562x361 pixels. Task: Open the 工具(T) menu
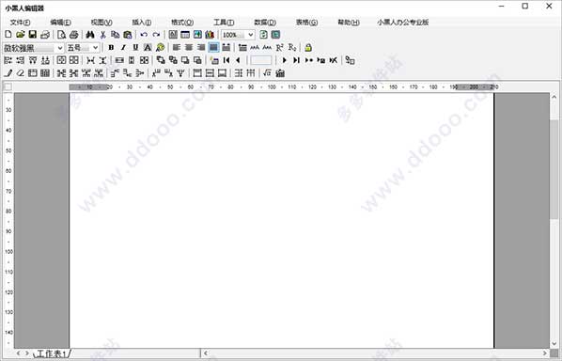click(224, 23)
